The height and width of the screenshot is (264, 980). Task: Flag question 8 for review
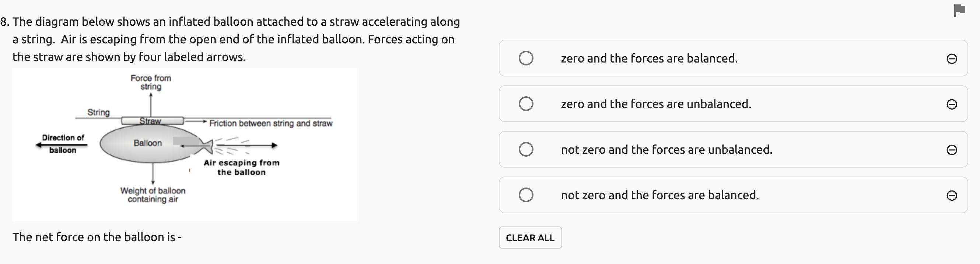point(959,10)
